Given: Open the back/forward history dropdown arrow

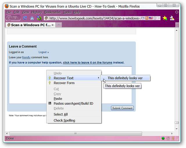Looking at the screenshot, I should click(19, 18).
